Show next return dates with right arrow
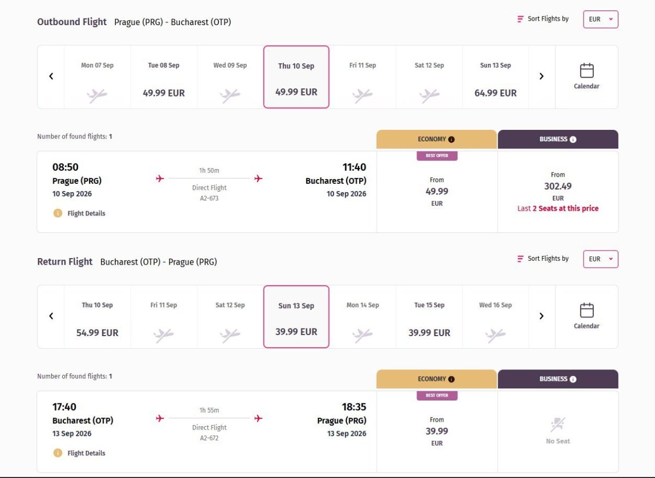 541,316
